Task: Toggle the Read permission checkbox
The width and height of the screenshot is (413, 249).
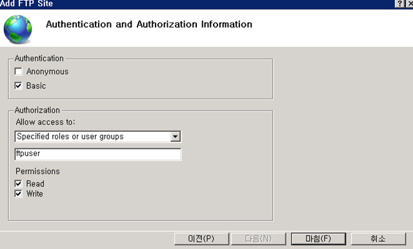Action: [18, 183]
